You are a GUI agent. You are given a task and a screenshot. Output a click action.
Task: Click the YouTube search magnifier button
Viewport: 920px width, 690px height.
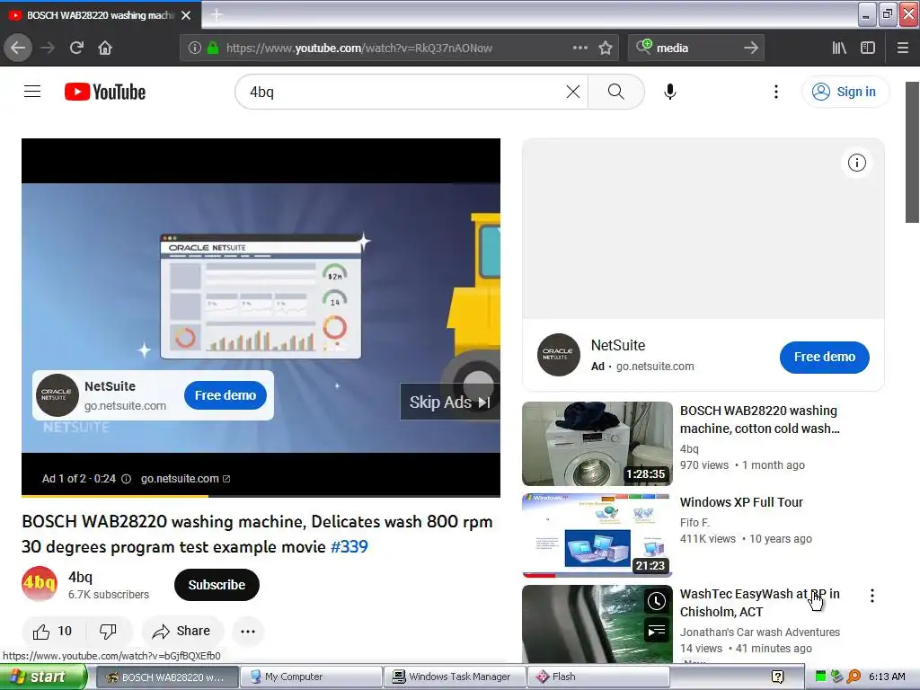[615, 92]
